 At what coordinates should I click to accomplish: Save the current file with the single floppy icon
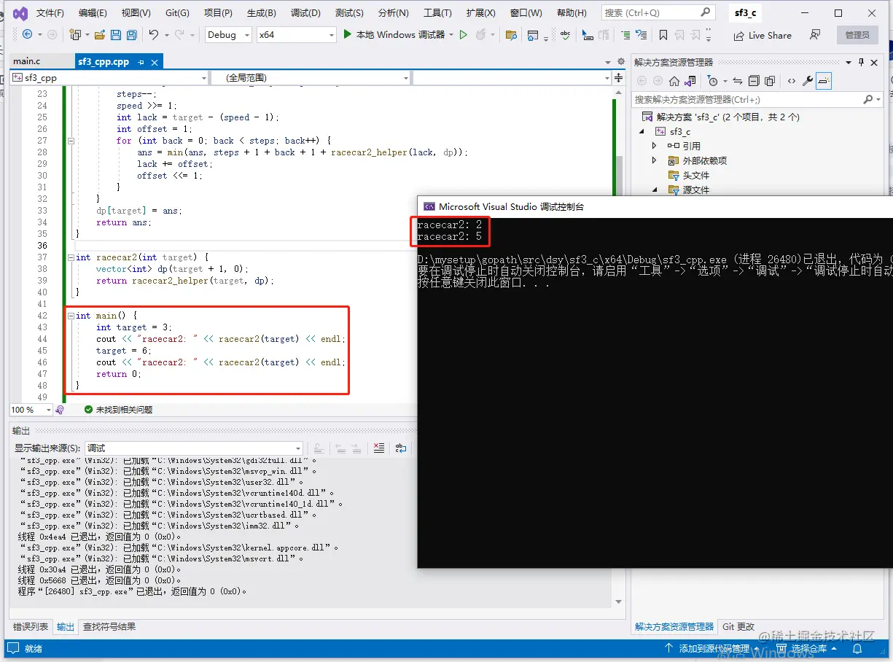[x=116, y=34]
